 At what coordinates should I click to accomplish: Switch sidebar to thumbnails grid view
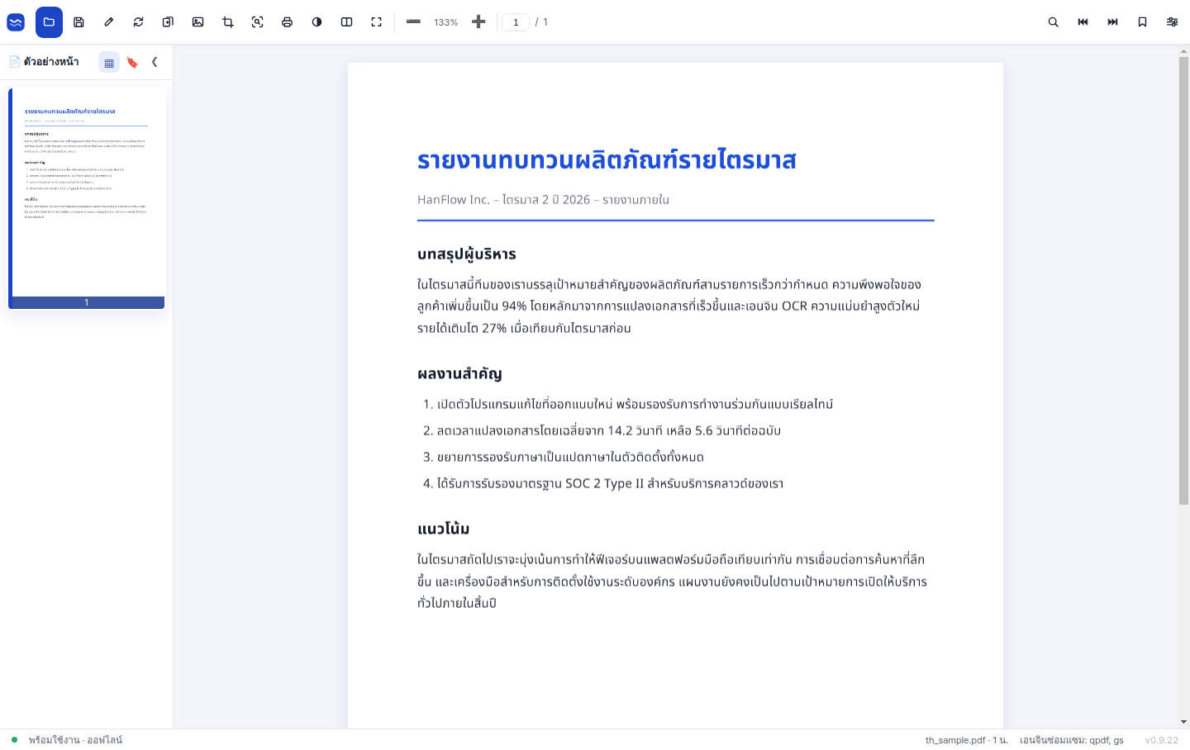109,62
